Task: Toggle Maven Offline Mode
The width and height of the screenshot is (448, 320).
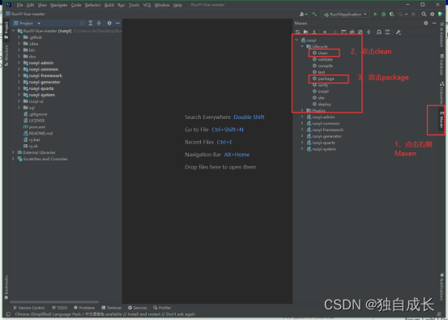Action: click(352, 32)
